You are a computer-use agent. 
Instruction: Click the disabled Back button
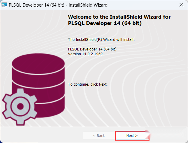tap(99, 135)
